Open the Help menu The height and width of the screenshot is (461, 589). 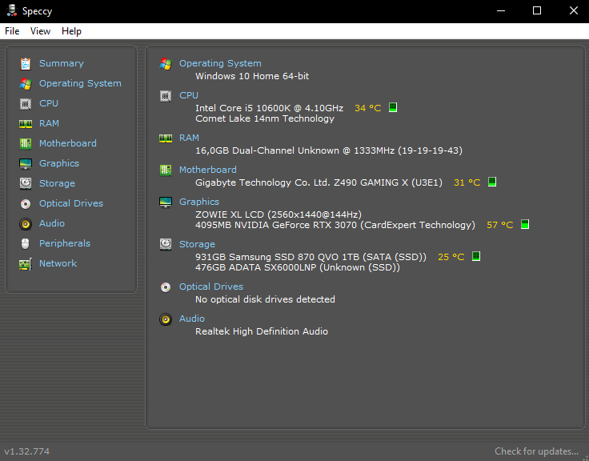click(x=71, y=31)
